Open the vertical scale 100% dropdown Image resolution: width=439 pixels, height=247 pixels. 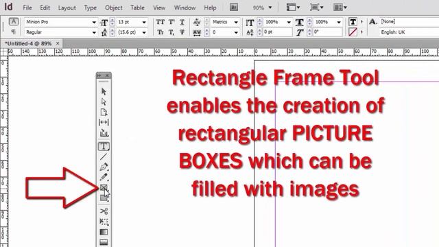point(289,22)
